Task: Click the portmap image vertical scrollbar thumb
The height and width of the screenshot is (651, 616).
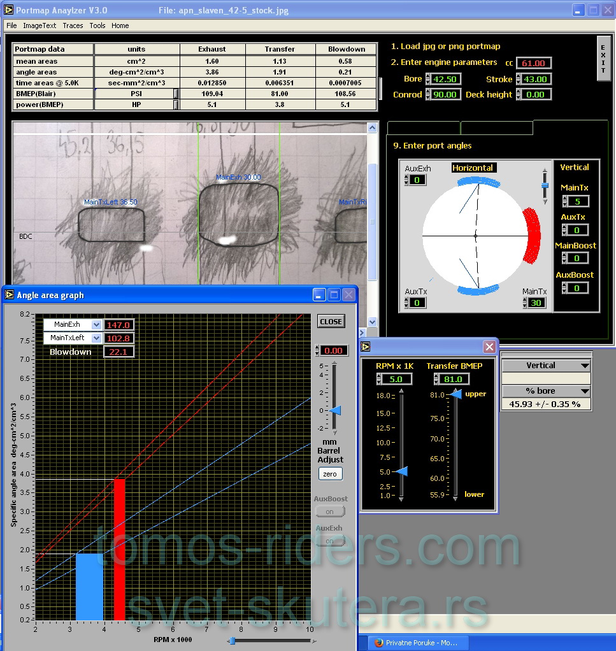Action: tap(373, 222)
